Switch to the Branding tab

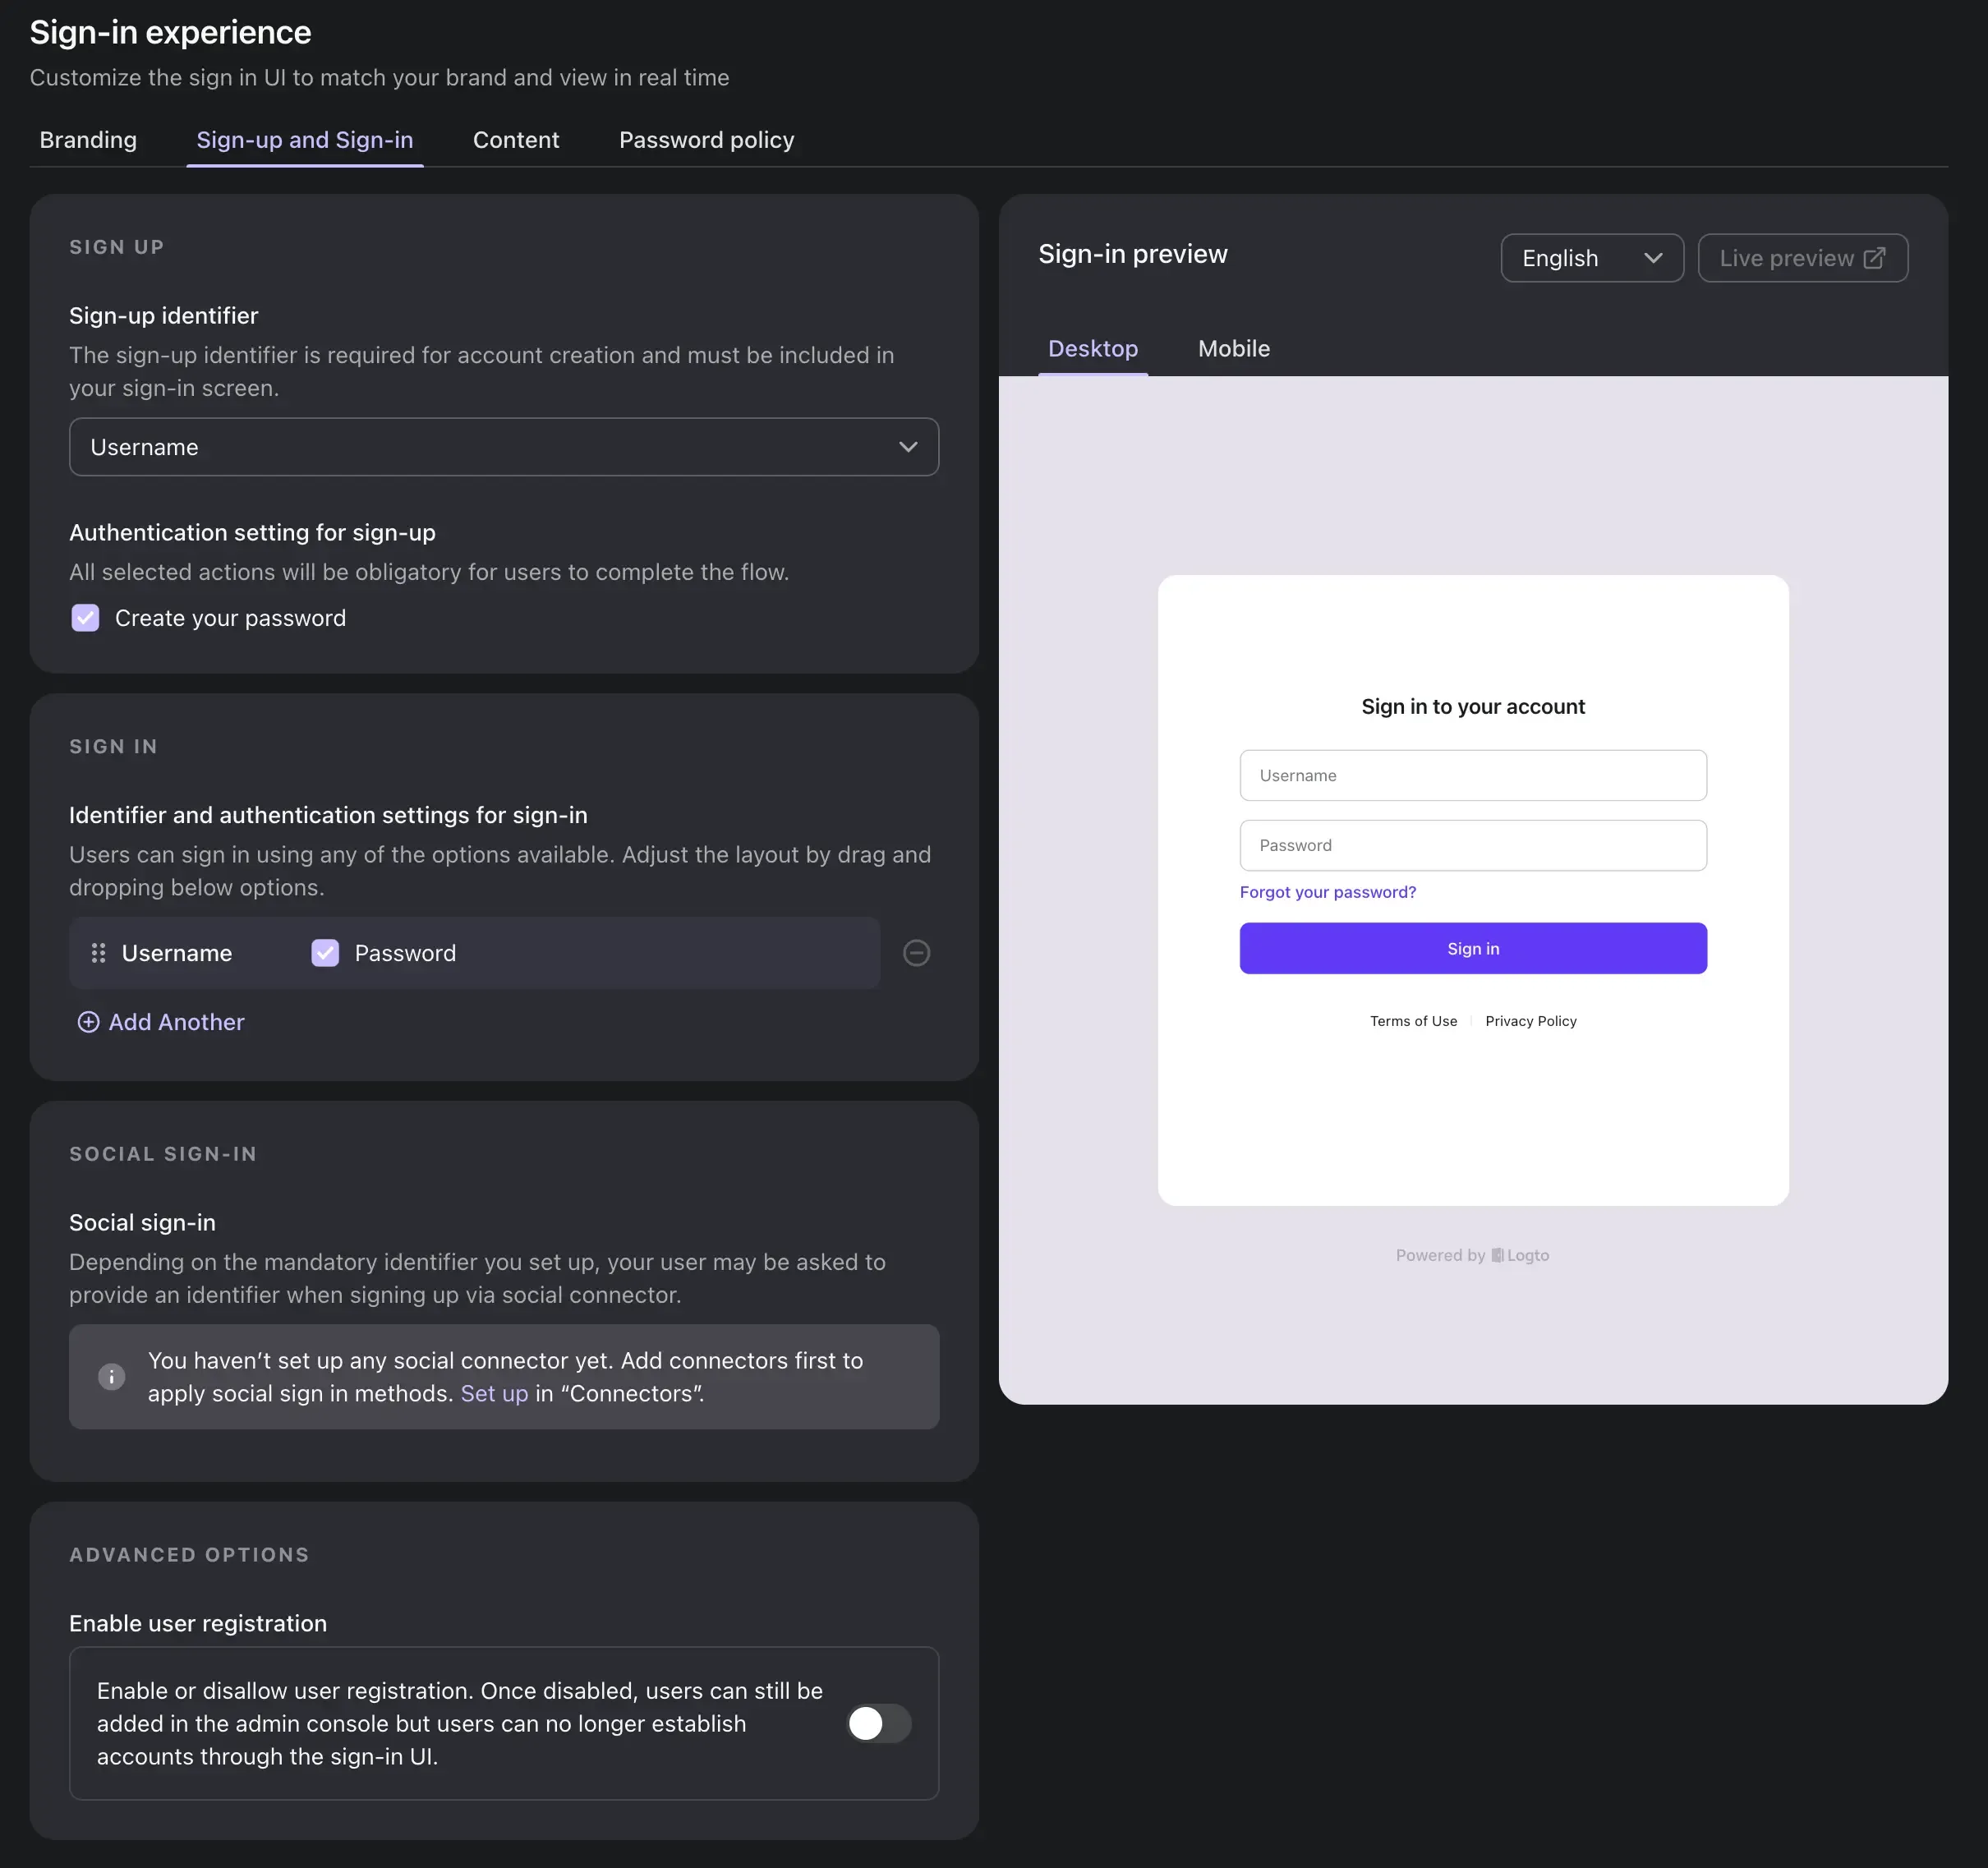90,137
